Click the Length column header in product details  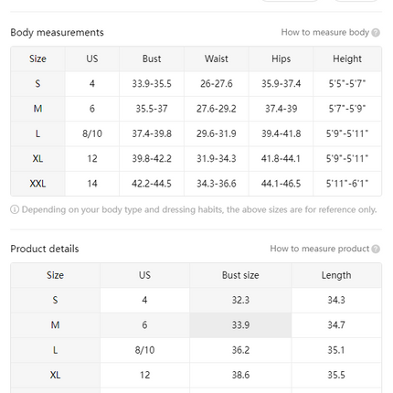click(336, 275)
